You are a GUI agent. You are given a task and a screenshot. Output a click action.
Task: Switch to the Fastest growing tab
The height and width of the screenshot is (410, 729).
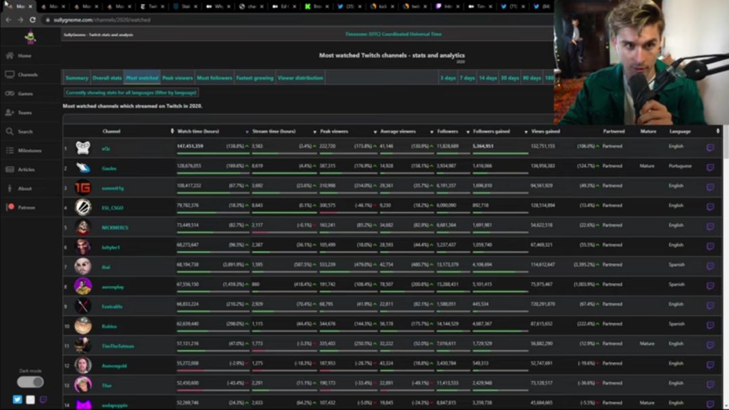point(254,78)
